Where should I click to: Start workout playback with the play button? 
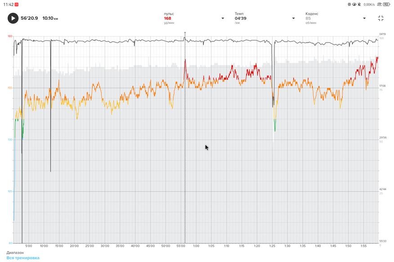click(x=13, y=18)
